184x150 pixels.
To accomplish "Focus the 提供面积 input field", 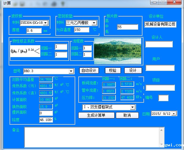I will click(x=46, y=113).
